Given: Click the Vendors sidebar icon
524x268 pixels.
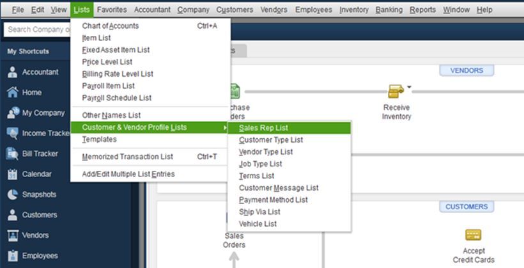Looking at the screenshot, I should [13, 235].
